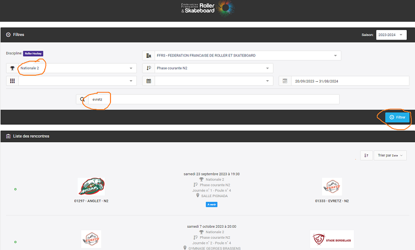Click the calendar icon beside the date range
The image size is (415, 250).
pyautogui.click(x=285, y=81)
